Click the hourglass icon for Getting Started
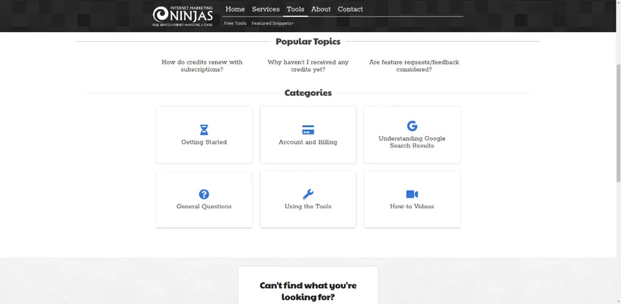Image resolution: width=621 pixels, height=304 pixels. point(204,130)
